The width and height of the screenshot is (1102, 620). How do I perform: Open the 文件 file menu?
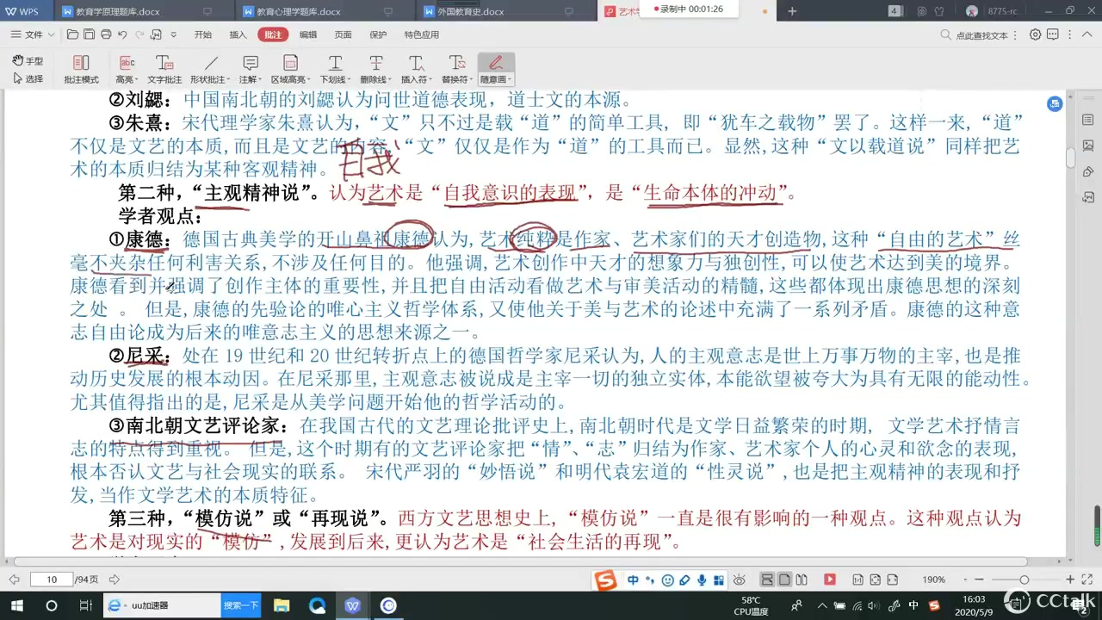33,34
